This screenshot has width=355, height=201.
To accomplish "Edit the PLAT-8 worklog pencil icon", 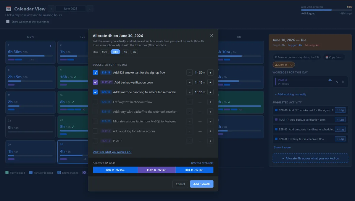I will click(x=337, y=82).
